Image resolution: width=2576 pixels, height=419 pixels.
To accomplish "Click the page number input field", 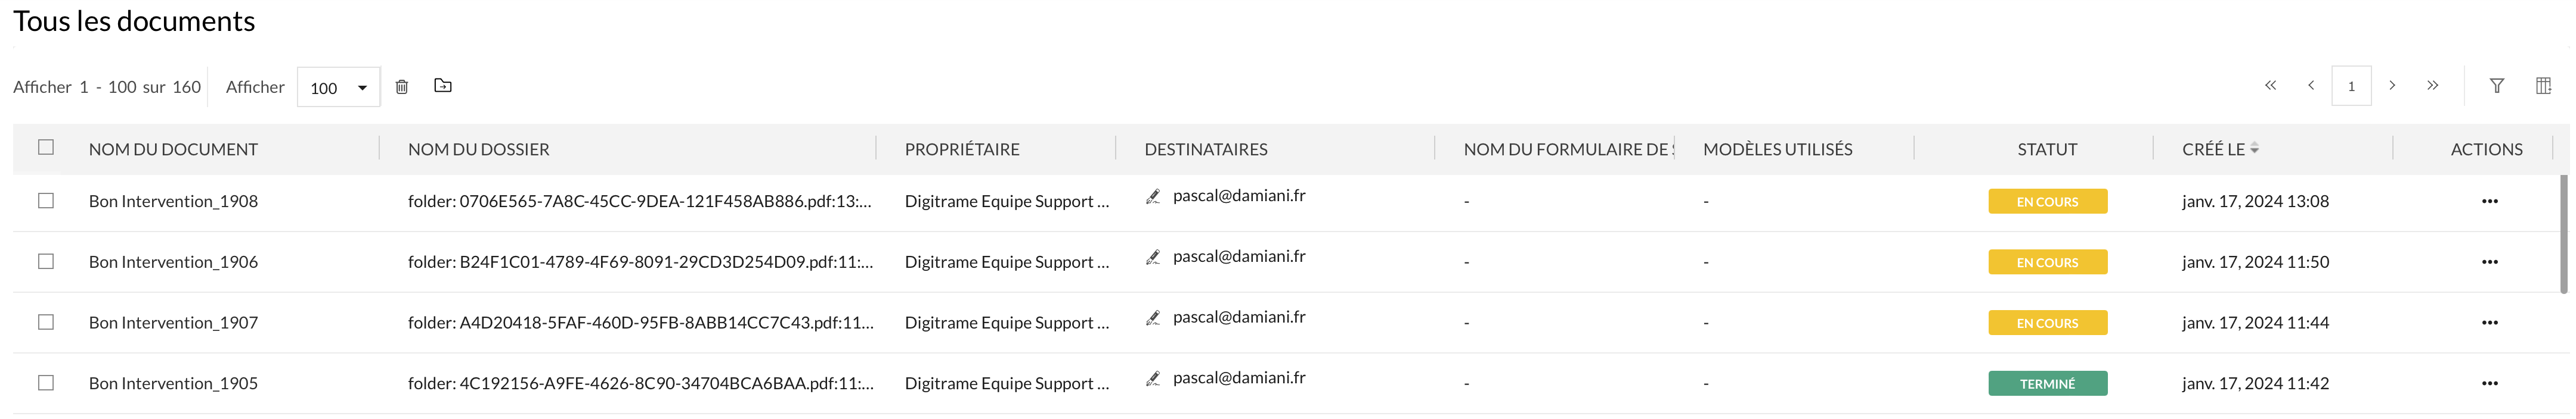I will click(x=2351, y=87).
